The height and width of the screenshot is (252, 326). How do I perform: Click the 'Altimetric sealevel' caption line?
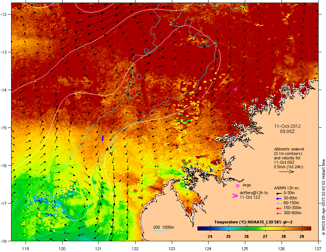289,149
